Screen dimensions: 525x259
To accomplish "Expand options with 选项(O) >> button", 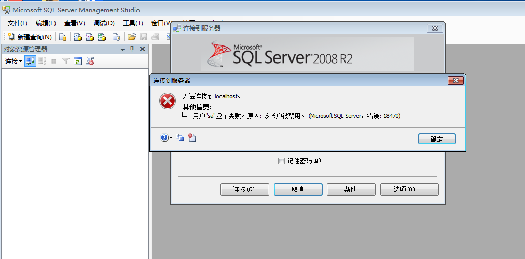I will 409,189.
